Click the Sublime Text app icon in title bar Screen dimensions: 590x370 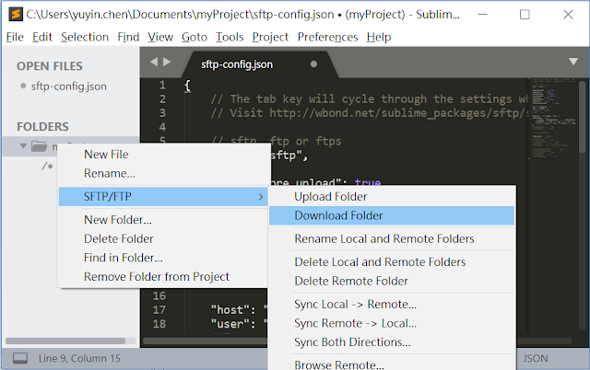[x=16, y=15]
